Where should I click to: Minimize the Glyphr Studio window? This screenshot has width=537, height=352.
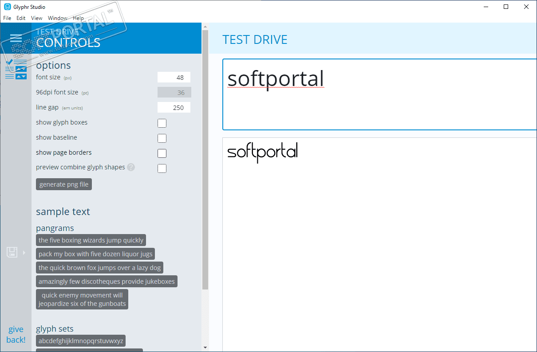(486, 7)
